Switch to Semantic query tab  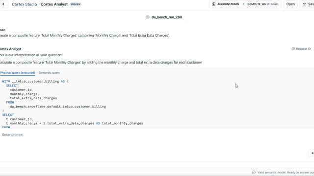49,73
